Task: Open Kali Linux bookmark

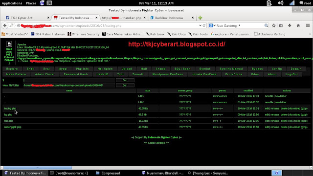Action: (155, 34)
